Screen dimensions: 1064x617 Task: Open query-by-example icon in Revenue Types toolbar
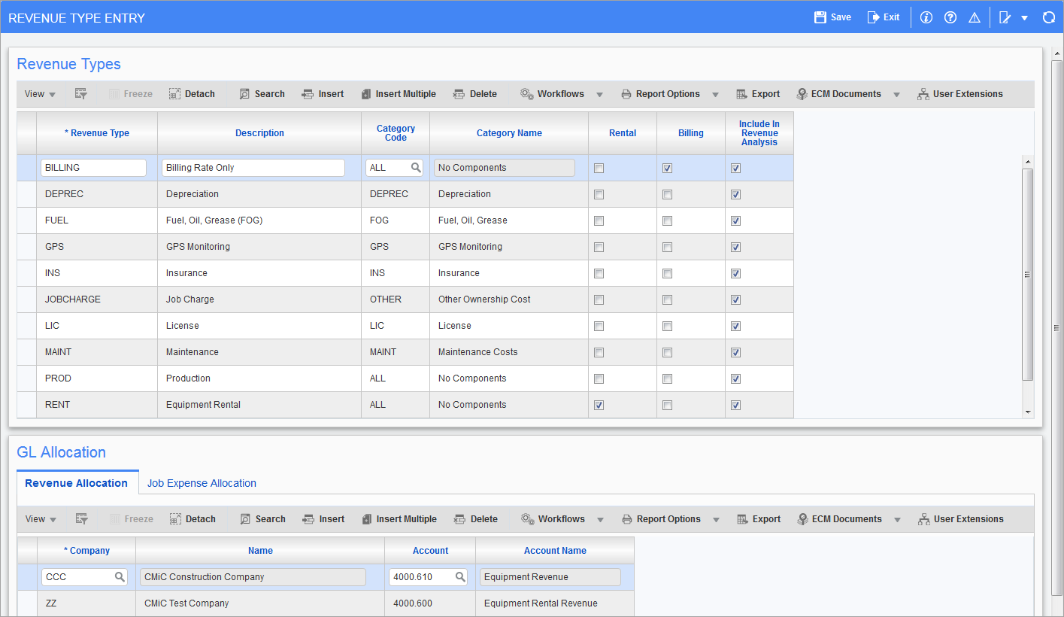(x=81, y=94)
